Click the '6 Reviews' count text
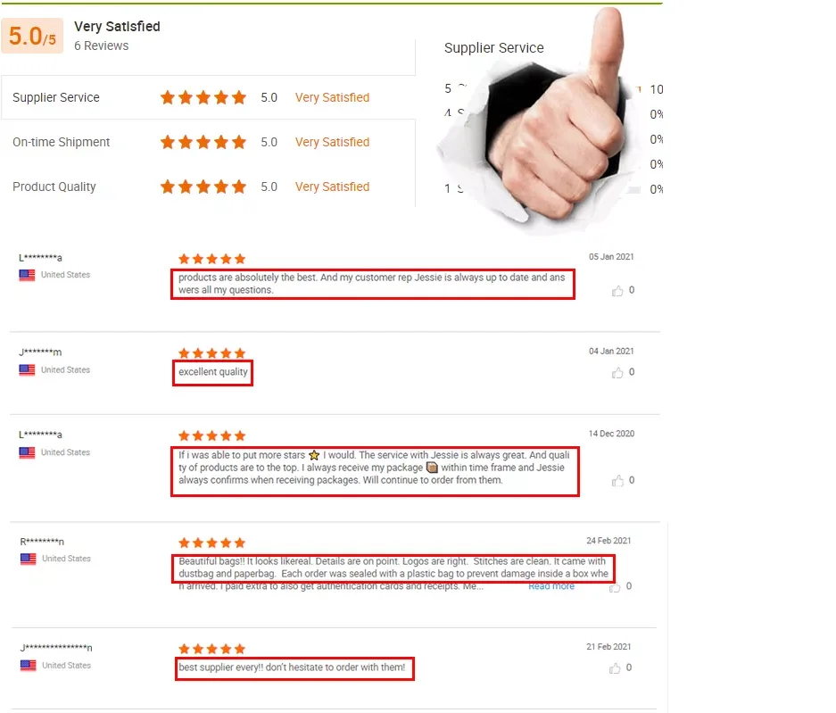Image resolution: width=836 pixels, height=713 pixels. click(x=102, y=46)
